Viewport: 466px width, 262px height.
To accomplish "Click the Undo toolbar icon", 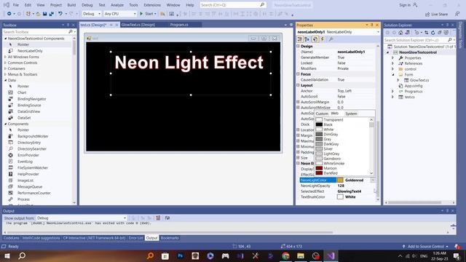I will click(x=60, y=14).
